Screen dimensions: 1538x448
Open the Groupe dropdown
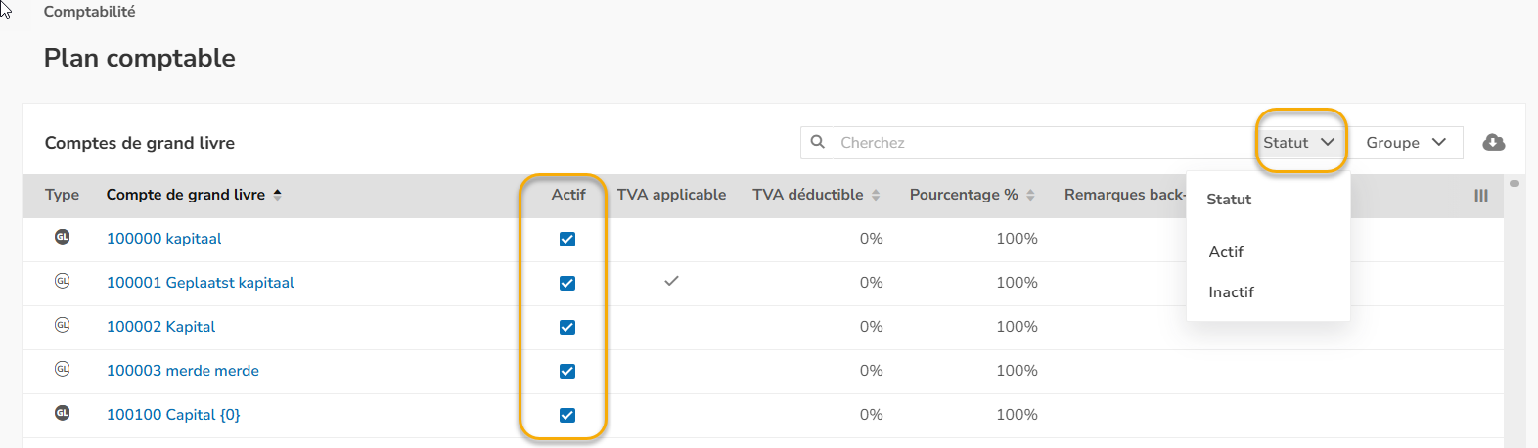tap(1406, 142)
